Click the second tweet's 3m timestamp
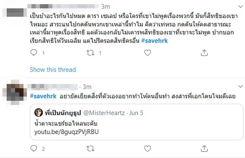Image resolution: width=245 pixels, height=158 pixels. 87,87
